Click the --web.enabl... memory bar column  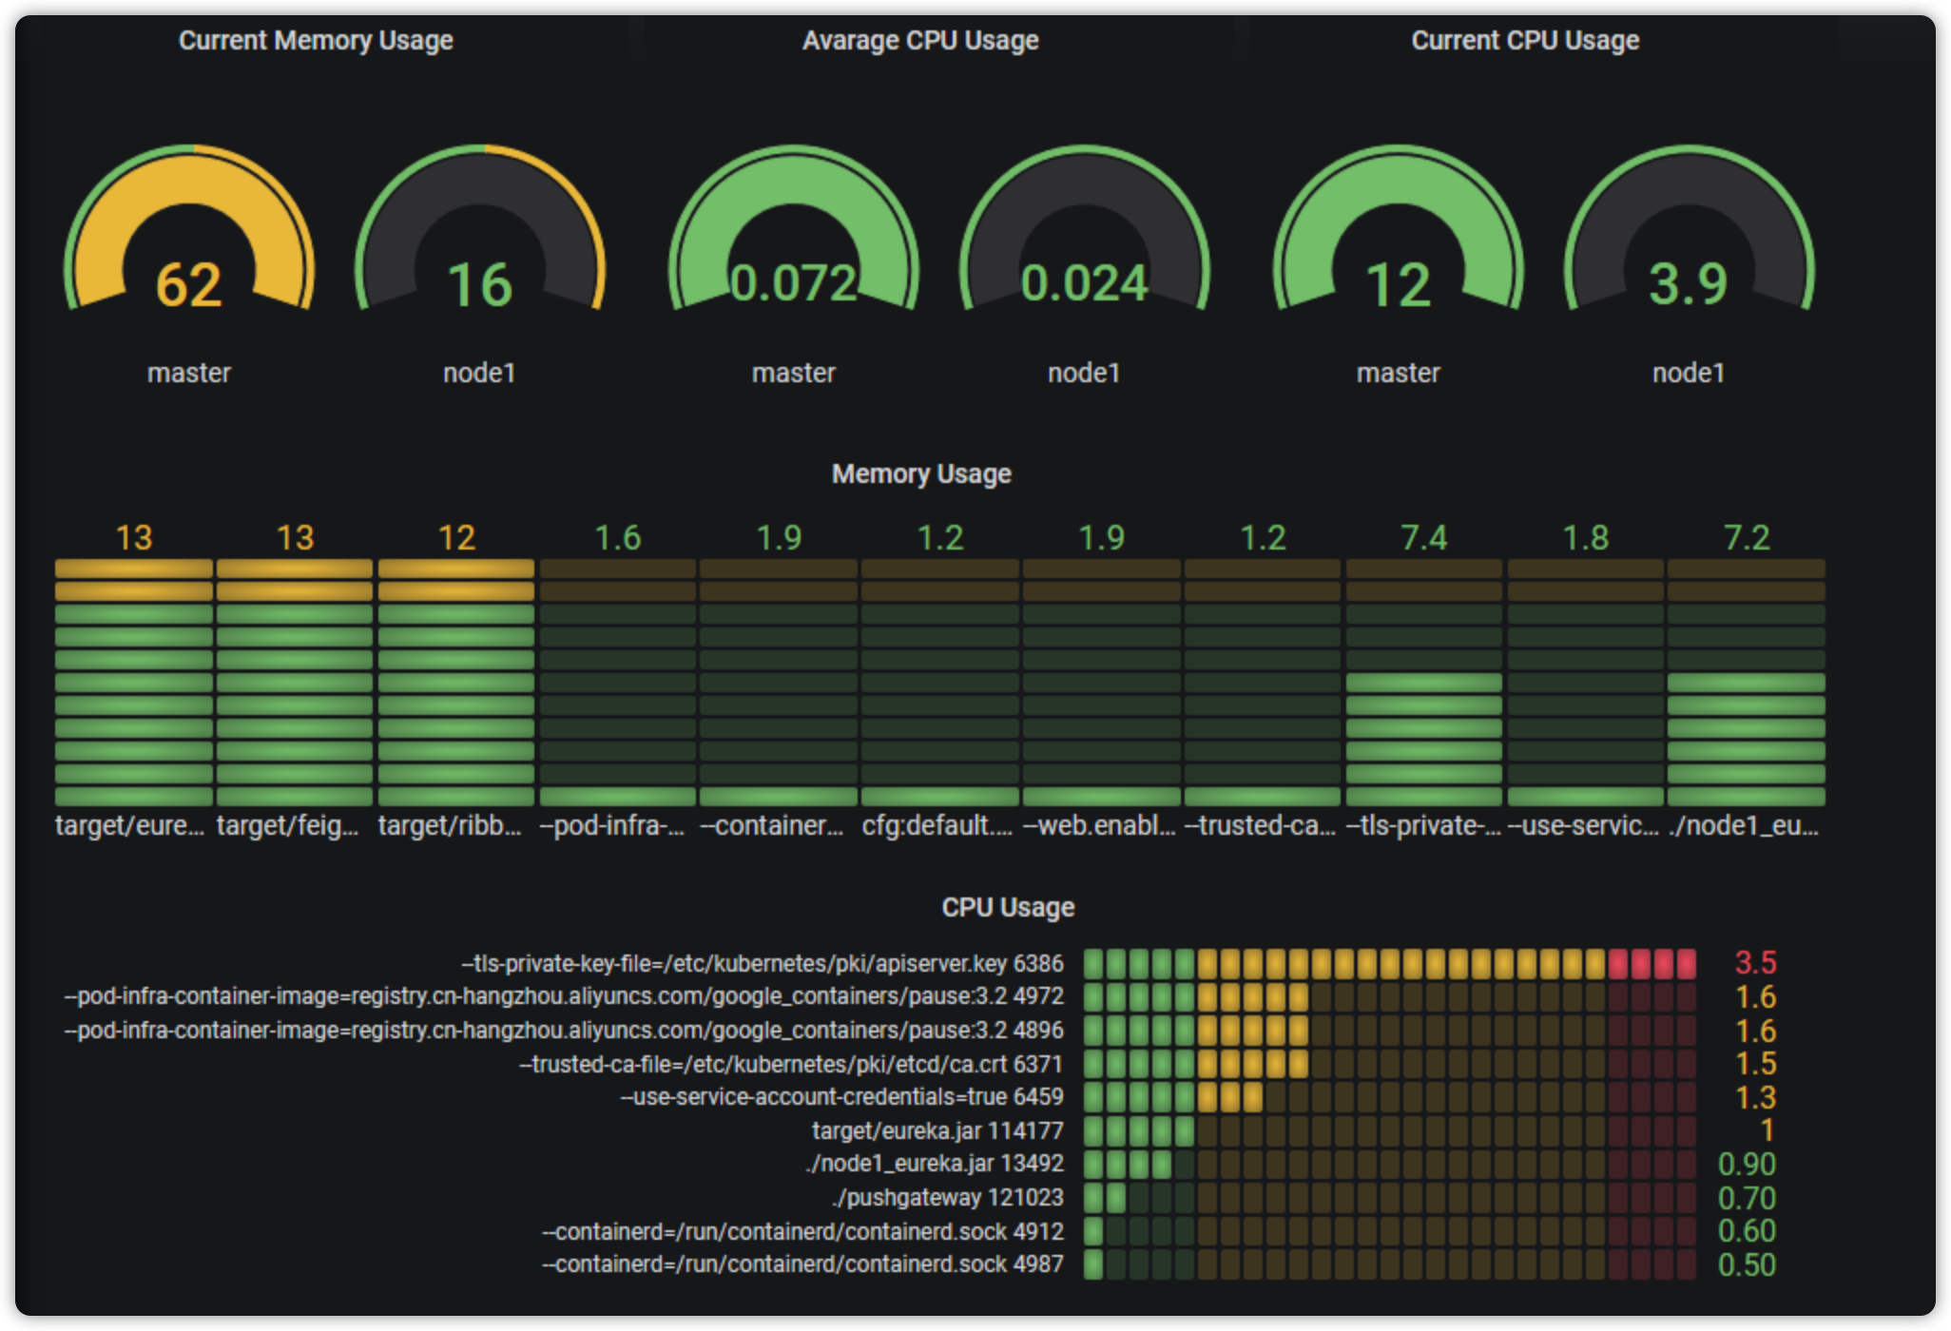[1102, 683]
